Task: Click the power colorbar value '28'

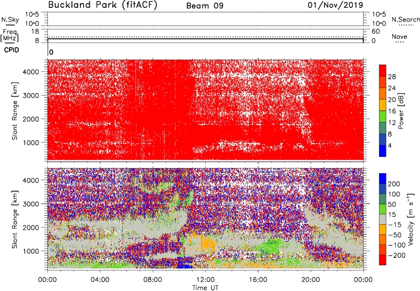Action: tap(392, 77)
